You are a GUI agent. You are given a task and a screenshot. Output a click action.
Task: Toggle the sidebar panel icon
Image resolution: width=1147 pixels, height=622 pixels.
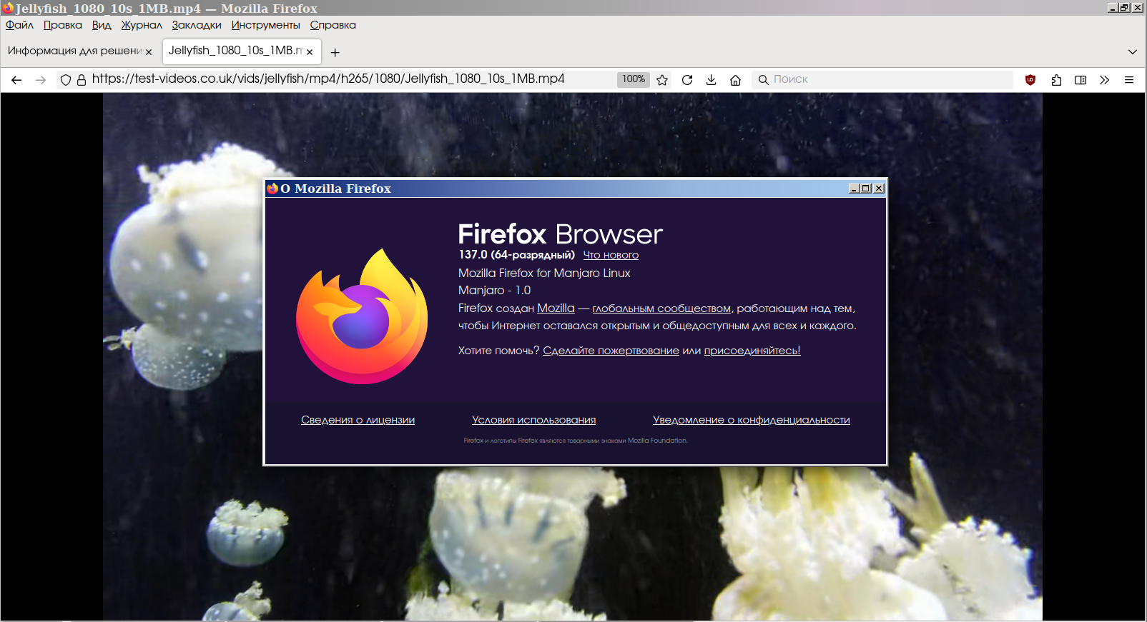(x=1080, y=80)
